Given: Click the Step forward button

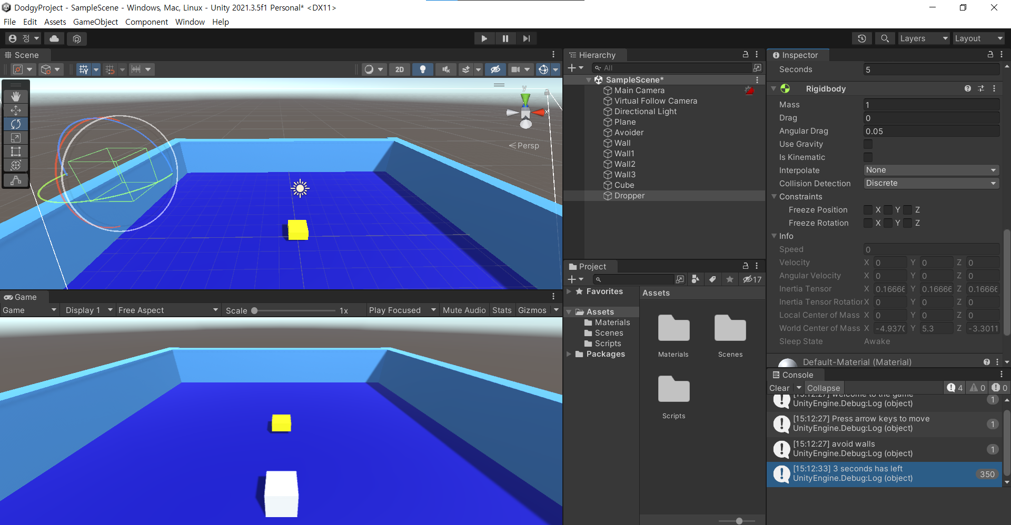Looking at the screenshot, I should tap(526, 38).
